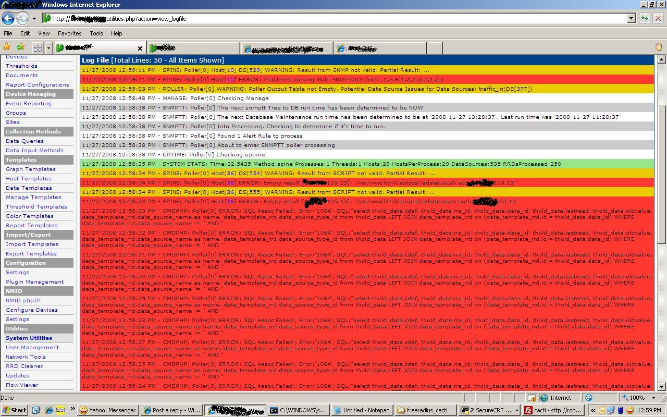Click the browser Back arrow button
667x417 pixels.
point(8,18)
